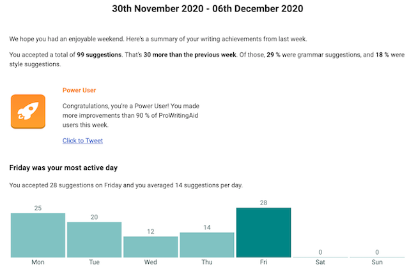Click the 'Friday was your most active day' heading
409x272 pixels.
point(63,168)
